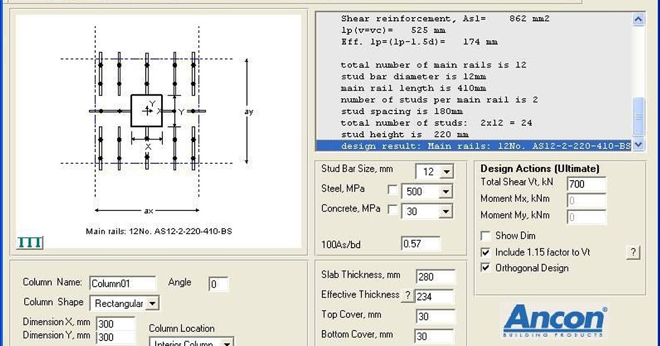Click the results pane scroll-down arrow

coord(638,145)
